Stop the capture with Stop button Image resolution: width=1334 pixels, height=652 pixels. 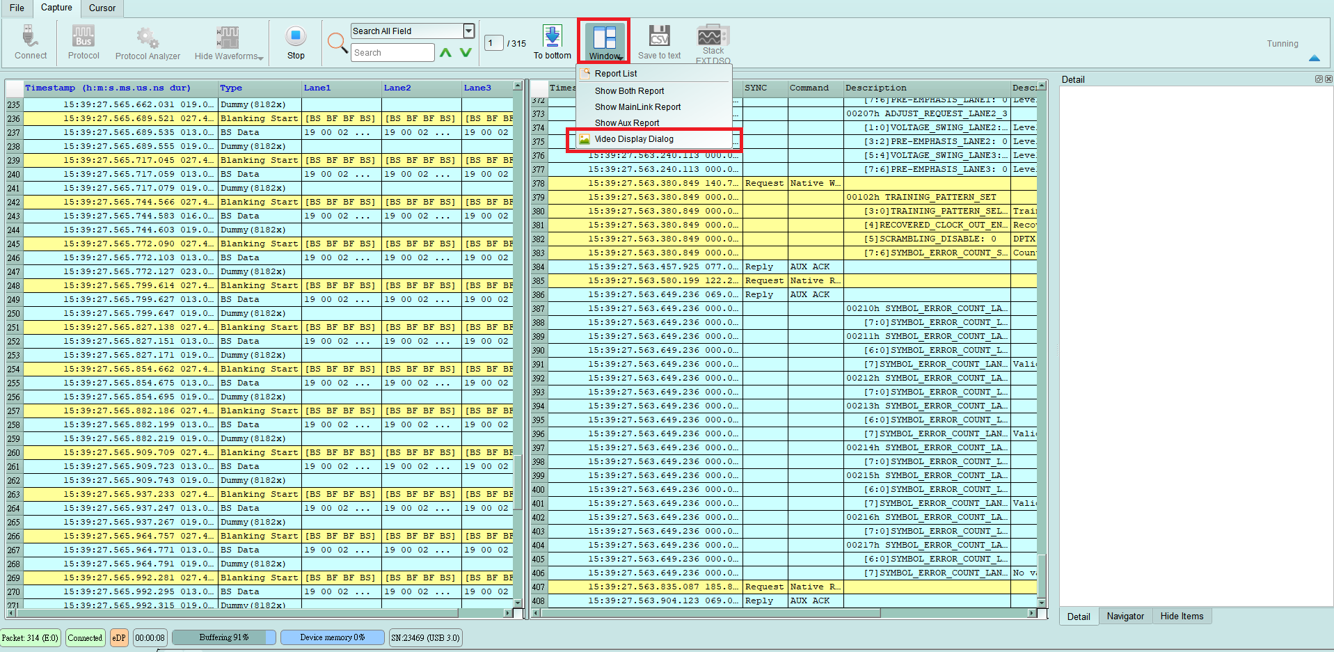(x=296, y=42)
